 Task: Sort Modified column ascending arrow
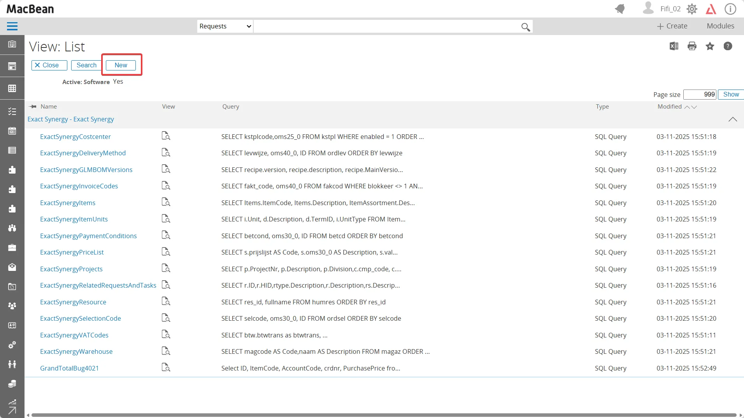tap(687, 107)
